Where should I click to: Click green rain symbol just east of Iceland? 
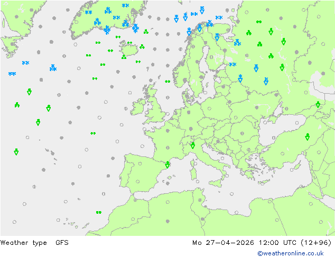tap(142, 47)
